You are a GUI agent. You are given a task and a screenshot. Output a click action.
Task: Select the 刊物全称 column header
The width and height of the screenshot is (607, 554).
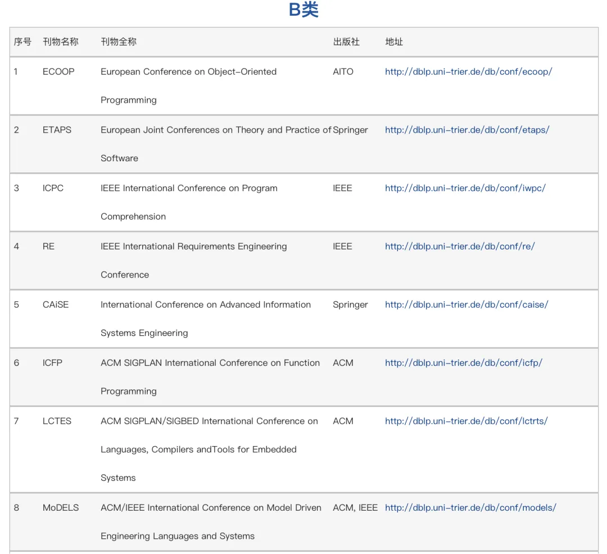click(119, 42)
